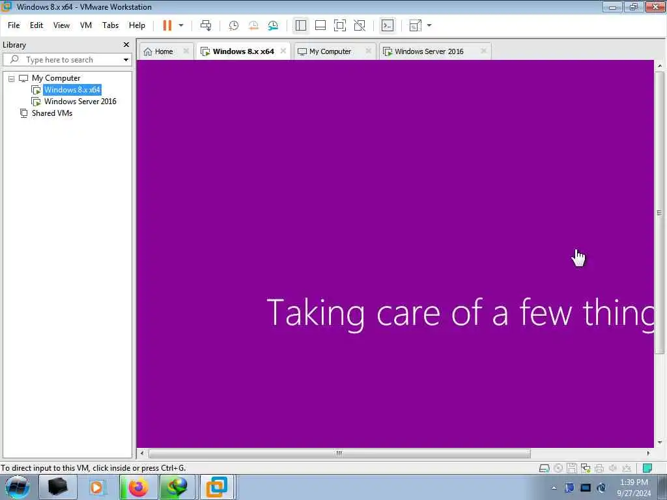Viewport: 667px width, 500px height.
Task: Click the scroll right arrow below VM view
Action: point(648,453)
